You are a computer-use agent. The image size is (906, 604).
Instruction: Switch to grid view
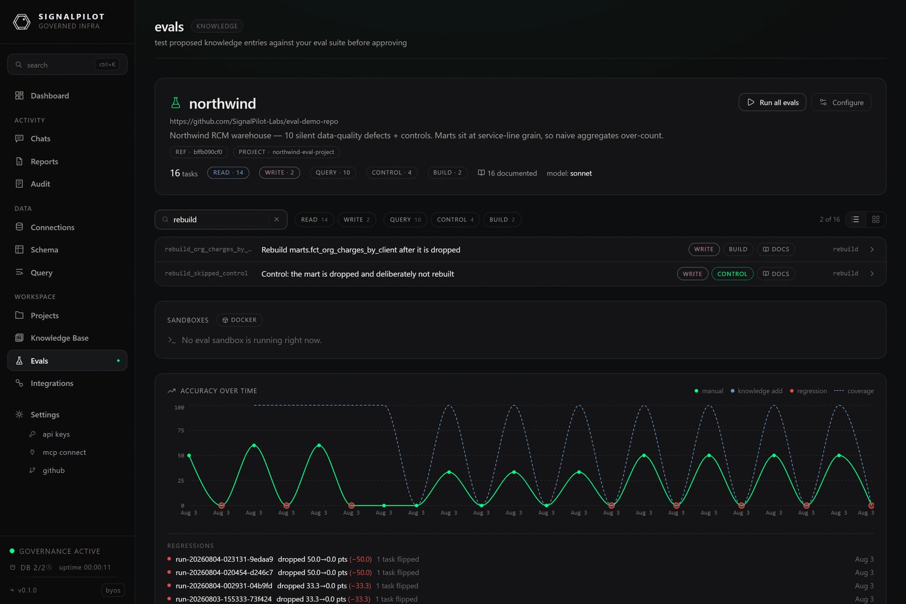[x=876, y=219]
